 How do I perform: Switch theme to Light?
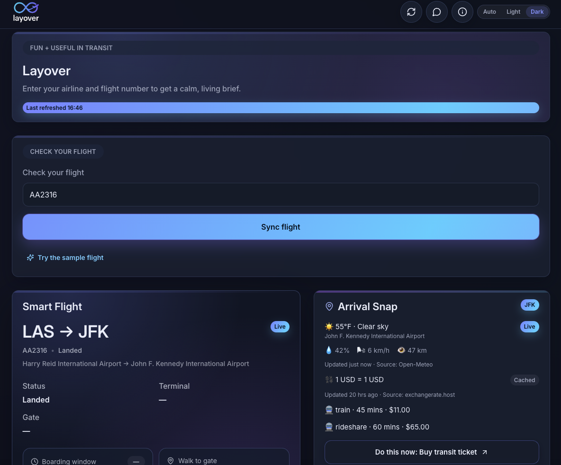pos(513,12)
